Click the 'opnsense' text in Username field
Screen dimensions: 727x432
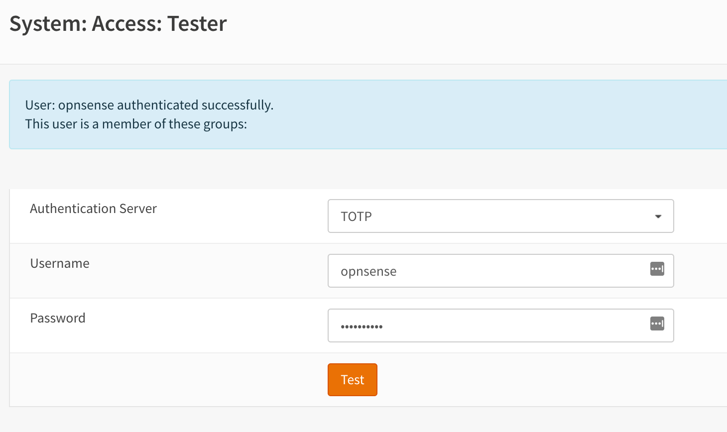tap(368, 272)
